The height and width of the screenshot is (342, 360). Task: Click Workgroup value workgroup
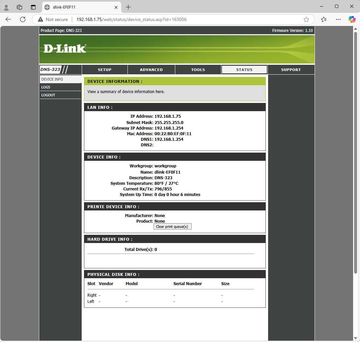(x=165, y=166)
